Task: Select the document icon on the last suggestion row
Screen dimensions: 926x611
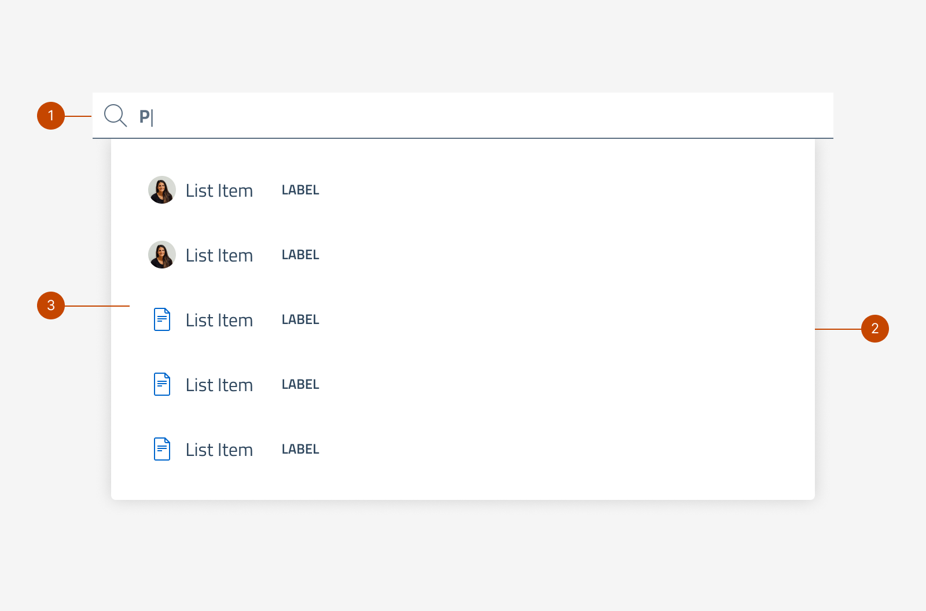Action: click(162, 448)
